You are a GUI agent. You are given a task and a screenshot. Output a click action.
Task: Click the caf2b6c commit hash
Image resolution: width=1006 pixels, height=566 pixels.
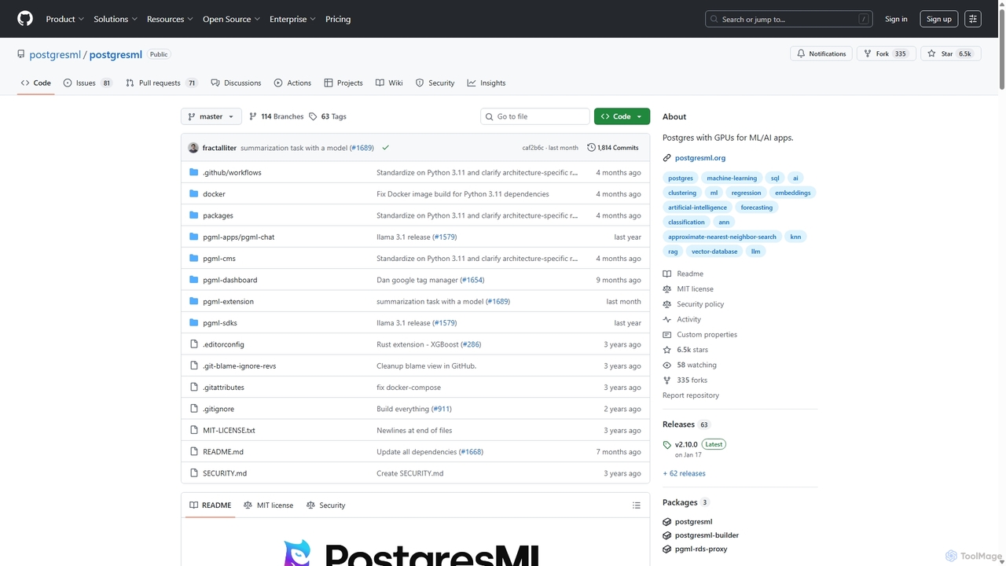point(534,148)
